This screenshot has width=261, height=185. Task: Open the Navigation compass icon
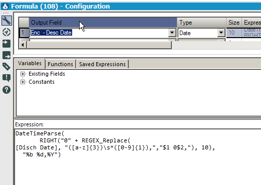tap(7, 32)
